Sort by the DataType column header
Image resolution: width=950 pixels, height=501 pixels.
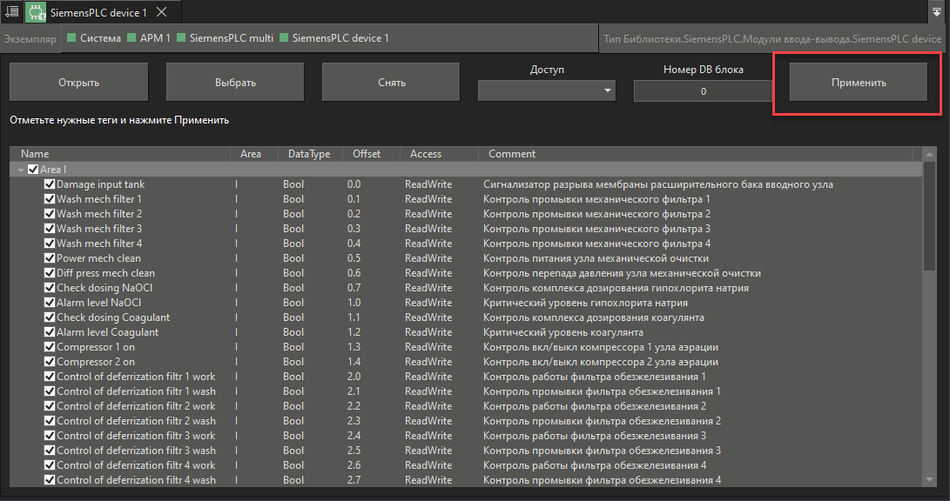tap(310, 154)
